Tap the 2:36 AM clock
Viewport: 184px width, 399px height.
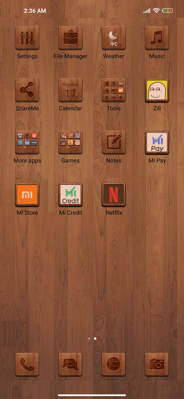(35, 11)
